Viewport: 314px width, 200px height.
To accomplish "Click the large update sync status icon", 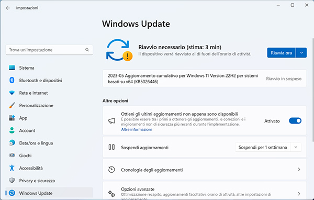I will 119,50.
